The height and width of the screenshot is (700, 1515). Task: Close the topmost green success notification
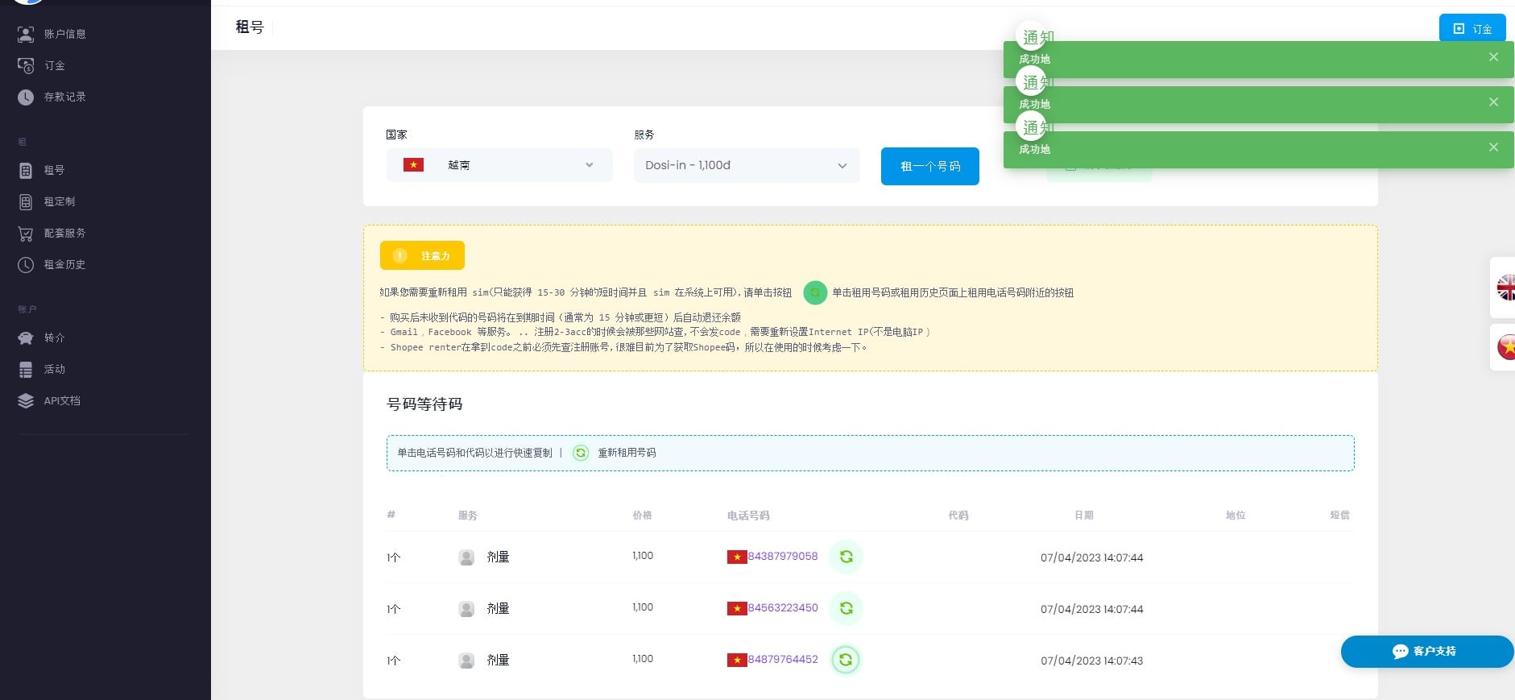[x=1493, y=57]
